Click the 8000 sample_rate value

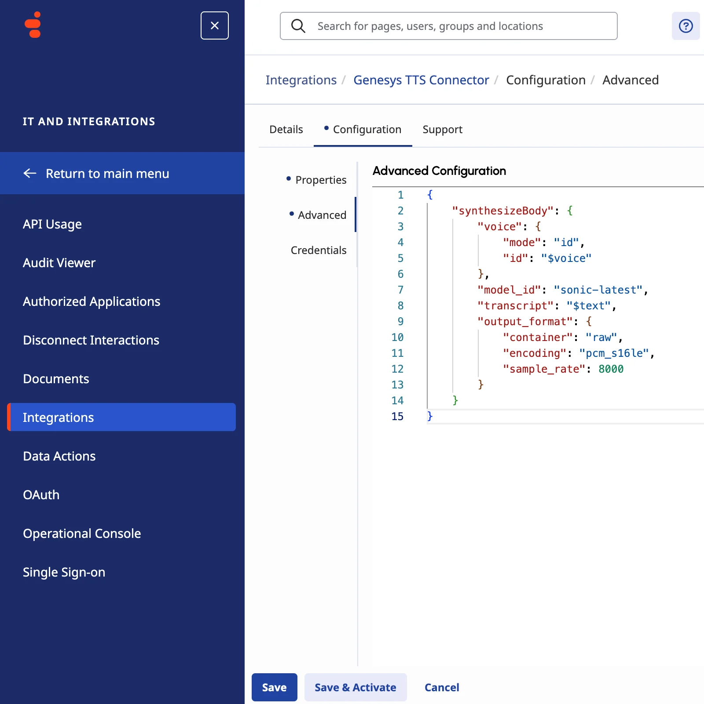click(x=611, y=369)
